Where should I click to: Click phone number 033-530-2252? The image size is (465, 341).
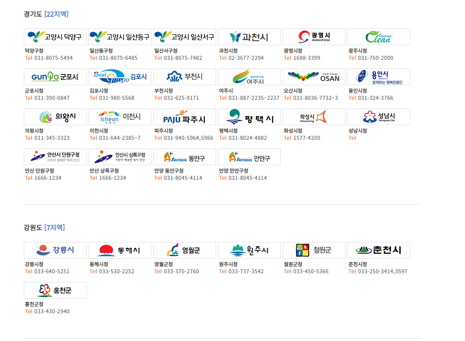coord(116,271)
